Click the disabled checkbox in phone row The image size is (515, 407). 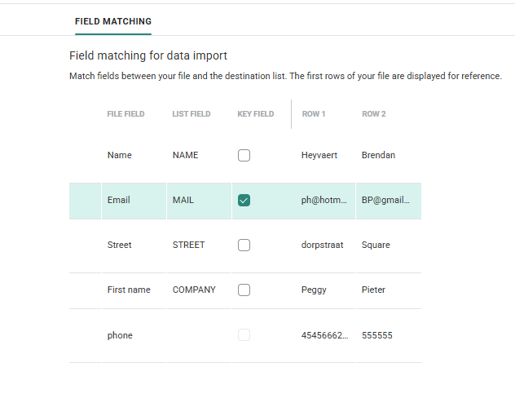(244, 335)
